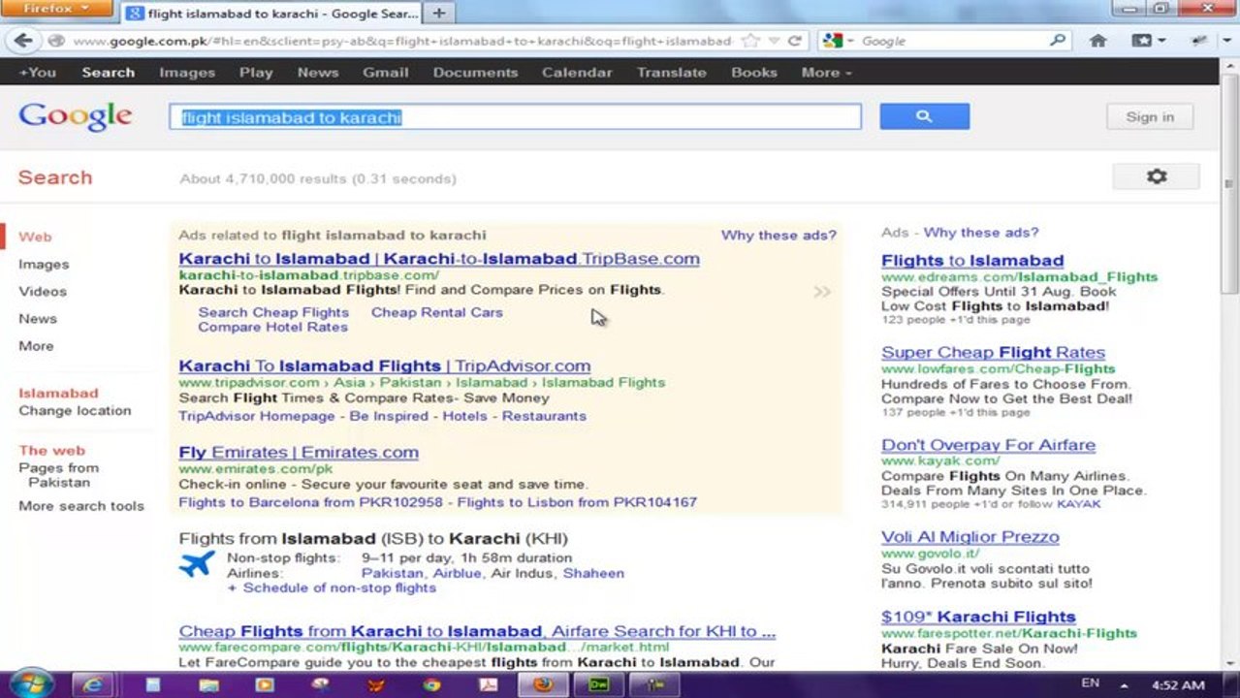
Task: Open Dreamweaver from the taskbar
Action: pos(600,683)
